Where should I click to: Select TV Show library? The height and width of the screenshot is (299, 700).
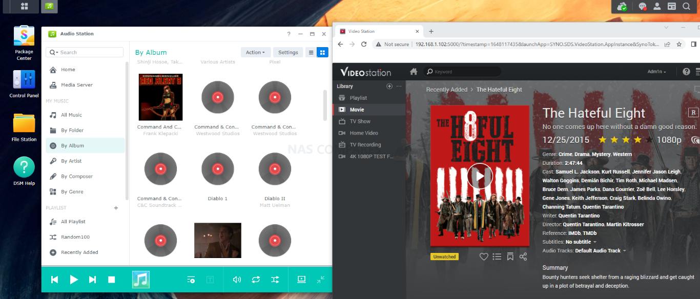(369, 121)
